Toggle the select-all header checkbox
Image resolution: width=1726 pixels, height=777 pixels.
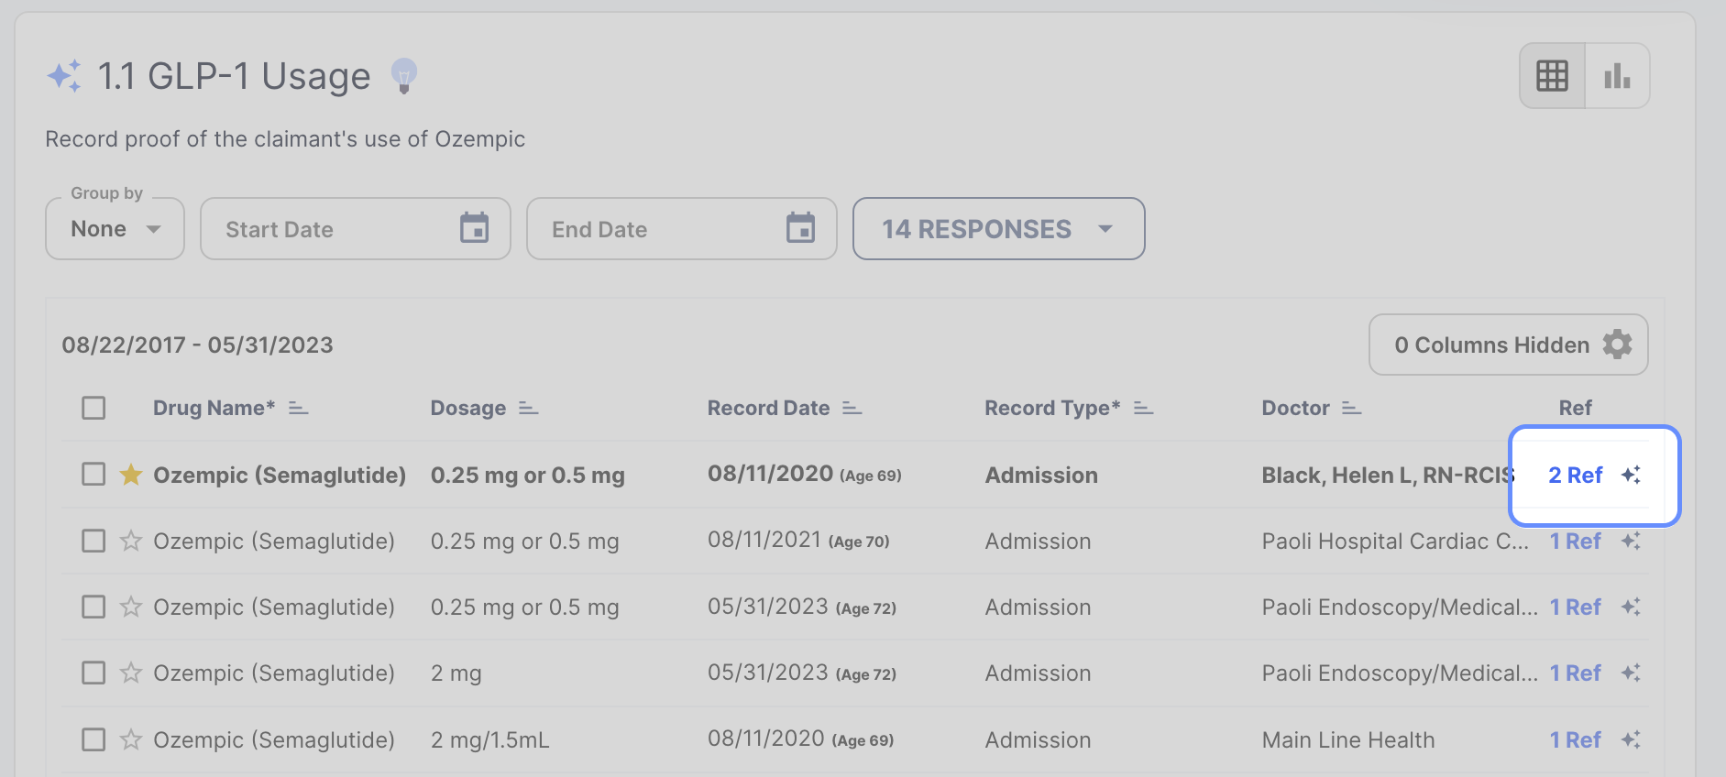93,408
